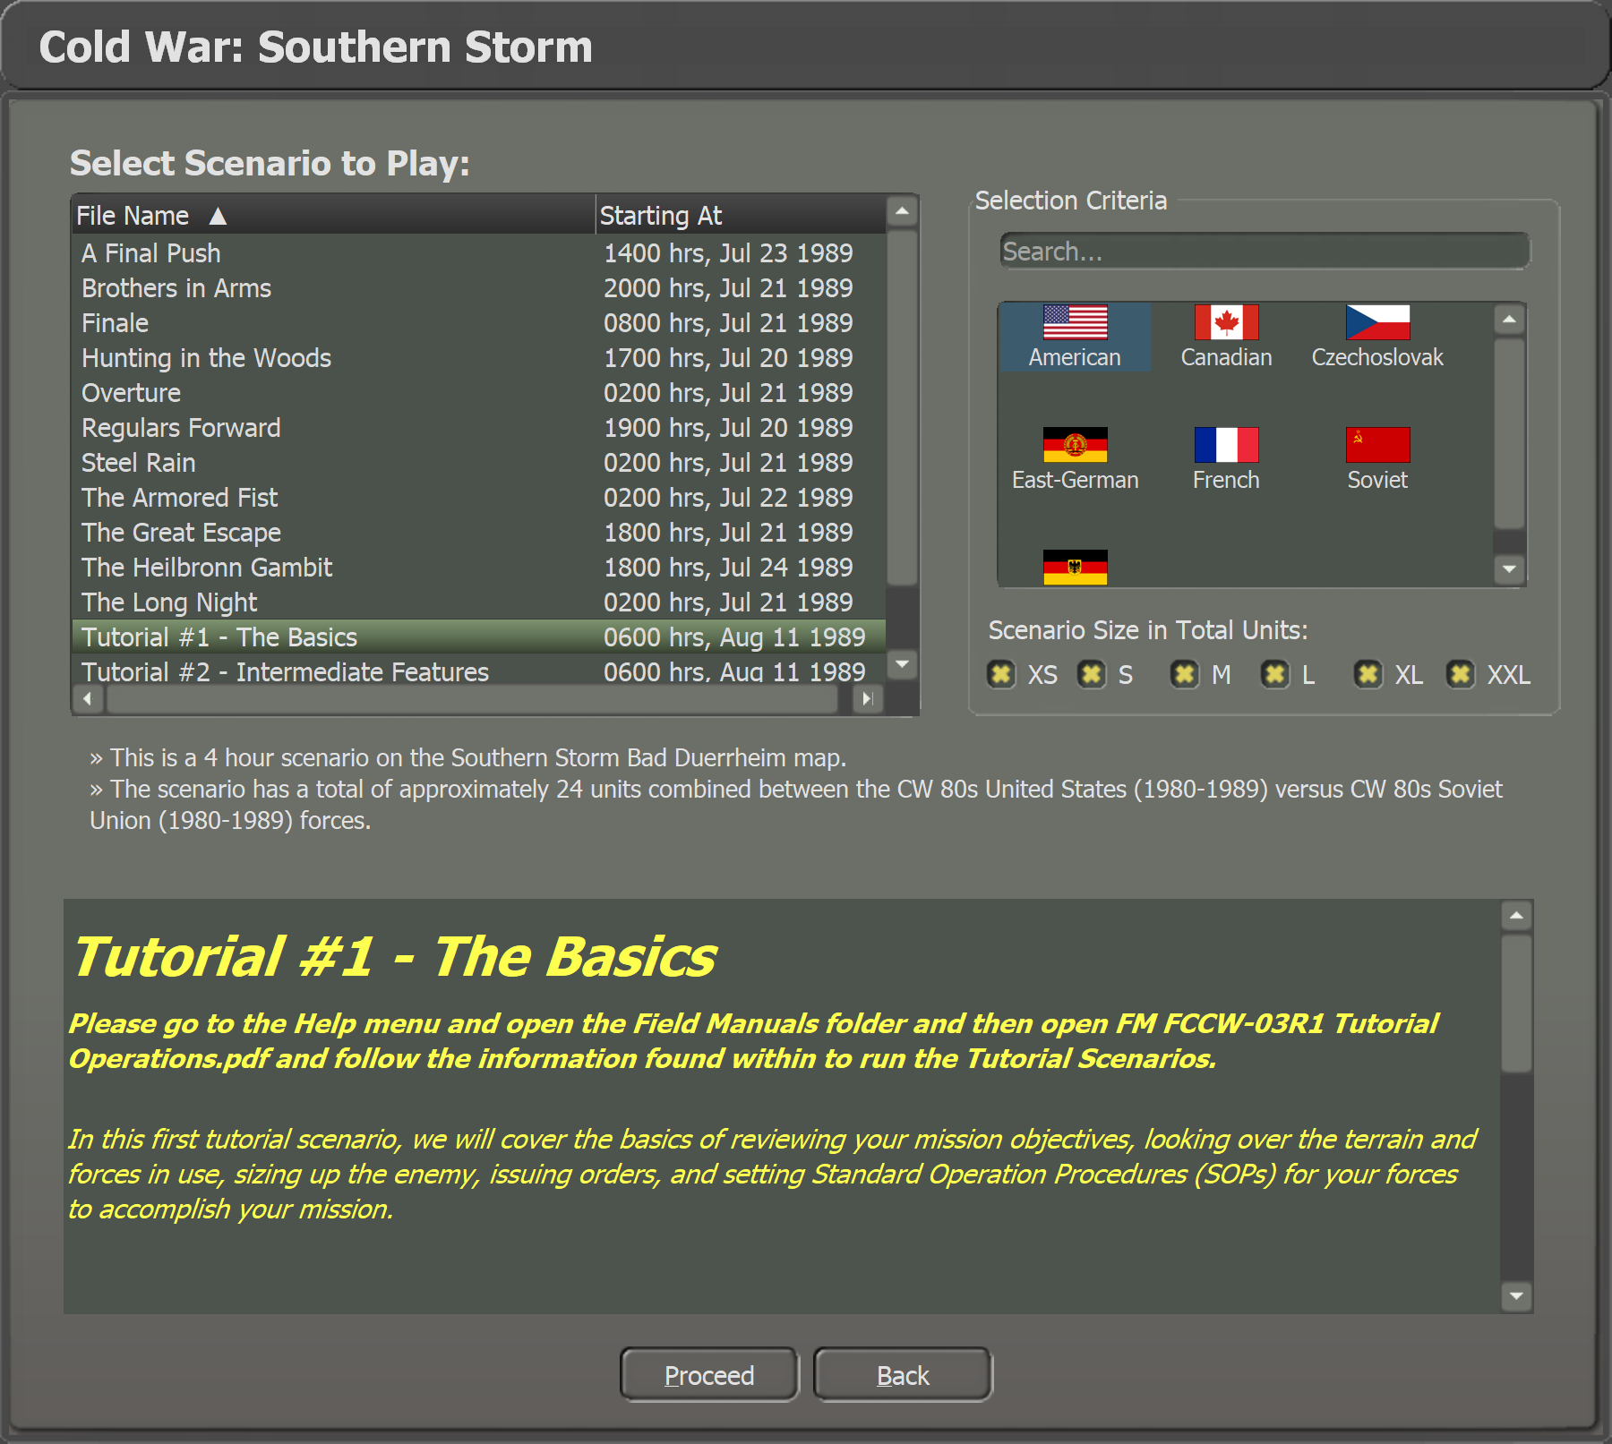Screen dimensions: 1612x1444
Task: Sort scenarios by Starting At column
Action: click(x=741, y=215)
